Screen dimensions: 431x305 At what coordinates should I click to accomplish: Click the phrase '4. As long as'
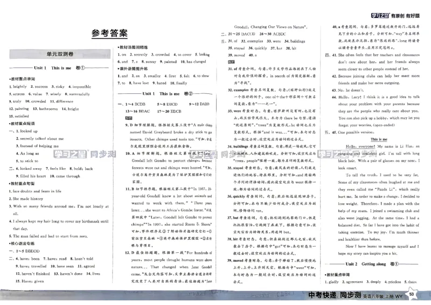pos(27,154)
